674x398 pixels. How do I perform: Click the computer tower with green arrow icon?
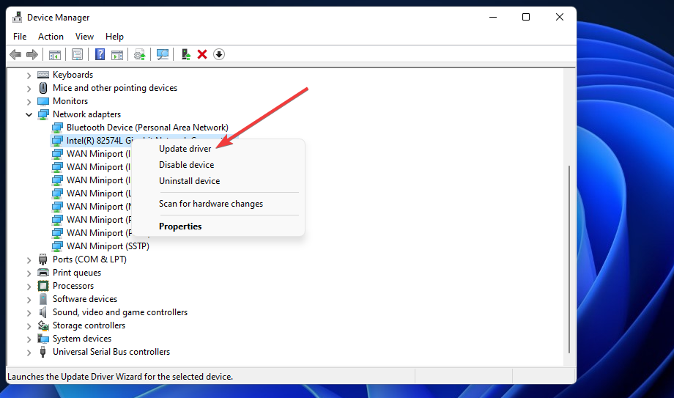(x=185, y=54)
